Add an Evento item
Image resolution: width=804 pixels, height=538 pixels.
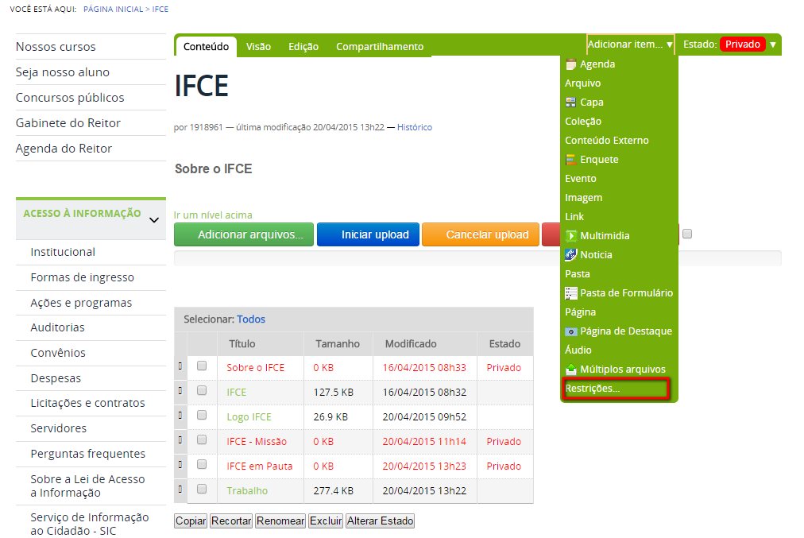click(x=581, y=179)
